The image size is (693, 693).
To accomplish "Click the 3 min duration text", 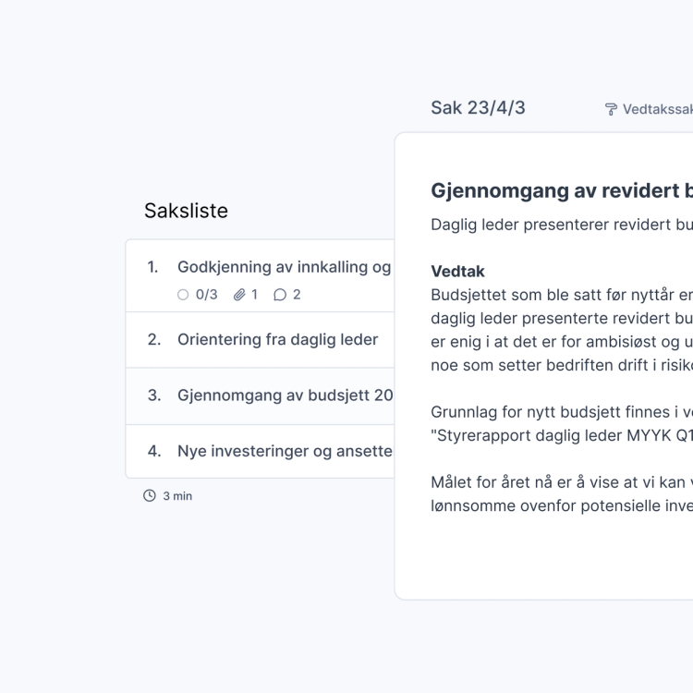I will click(177, 496).
